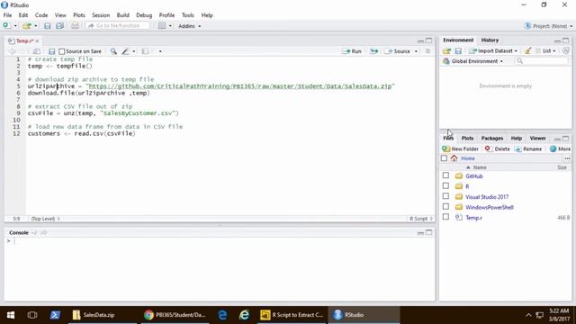Open the Tools menu
The image size is (576, 324).
pyautogui.click(x=188, y=15)
